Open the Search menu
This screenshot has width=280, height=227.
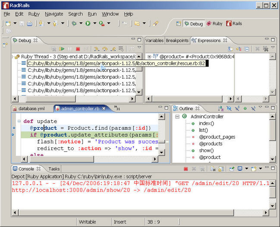pos(76,14)
